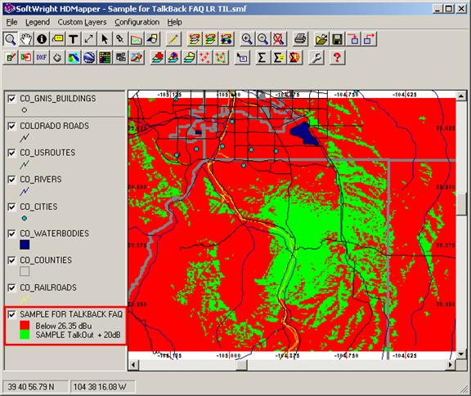Image resolution: width=471 pixels, height=396 pixels.
Task: Click the green SAMPLE TalkOut swatch
Action: point(25,335)
